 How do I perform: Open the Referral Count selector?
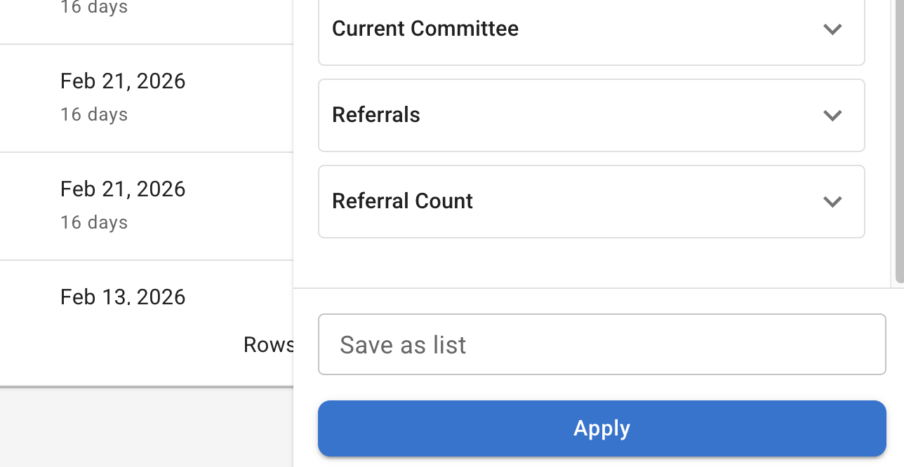[x=591, y=201]
